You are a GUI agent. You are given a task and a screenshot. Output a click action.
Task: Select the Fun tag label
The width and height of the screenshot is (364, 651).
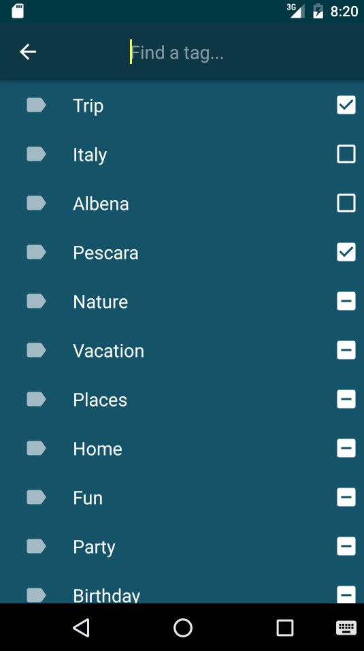click(x=88, y=498)
